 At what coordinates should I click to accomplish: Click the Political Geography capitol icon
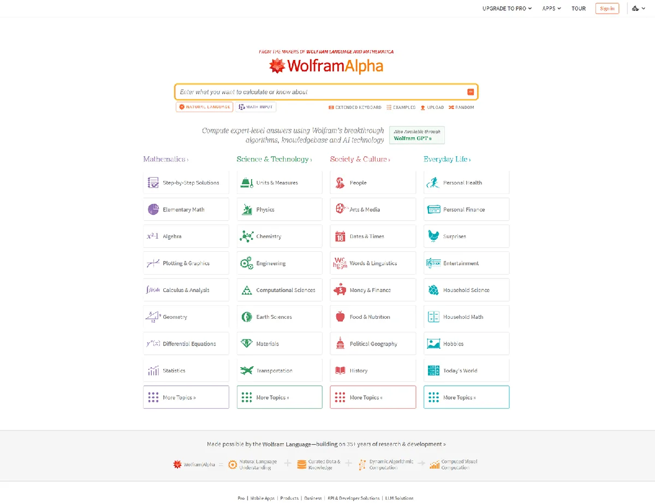pyautogui.click(x=340, y=344)
